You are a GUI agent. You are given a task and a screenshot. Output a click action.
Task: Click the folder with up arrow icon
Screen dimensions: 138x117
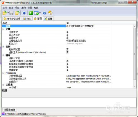click(x=17, y=13)
